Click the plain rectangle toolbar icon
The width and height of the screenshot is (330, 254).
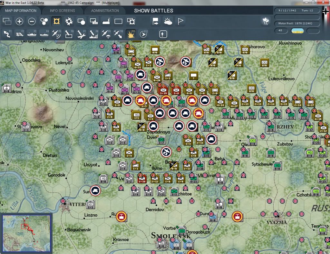coord(118,21)
